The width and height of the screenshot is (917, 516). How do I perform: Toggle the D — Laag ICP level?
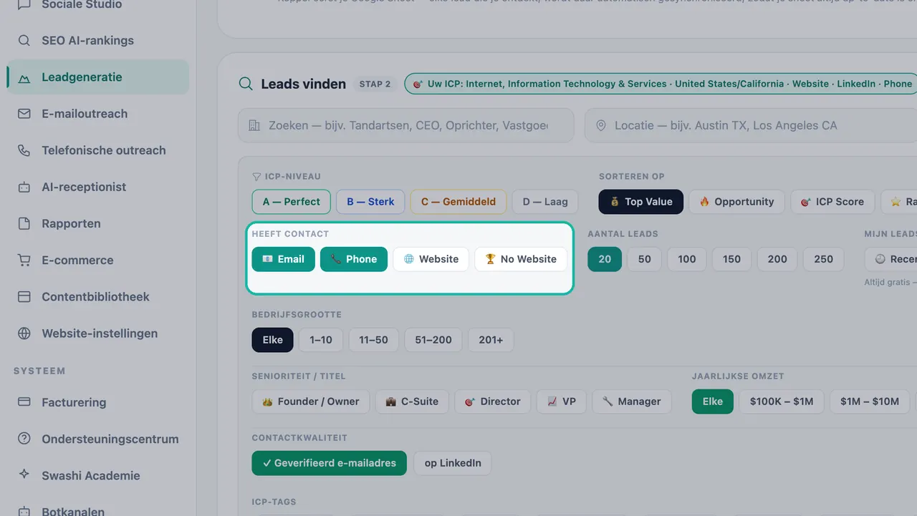tap(545, 202)
